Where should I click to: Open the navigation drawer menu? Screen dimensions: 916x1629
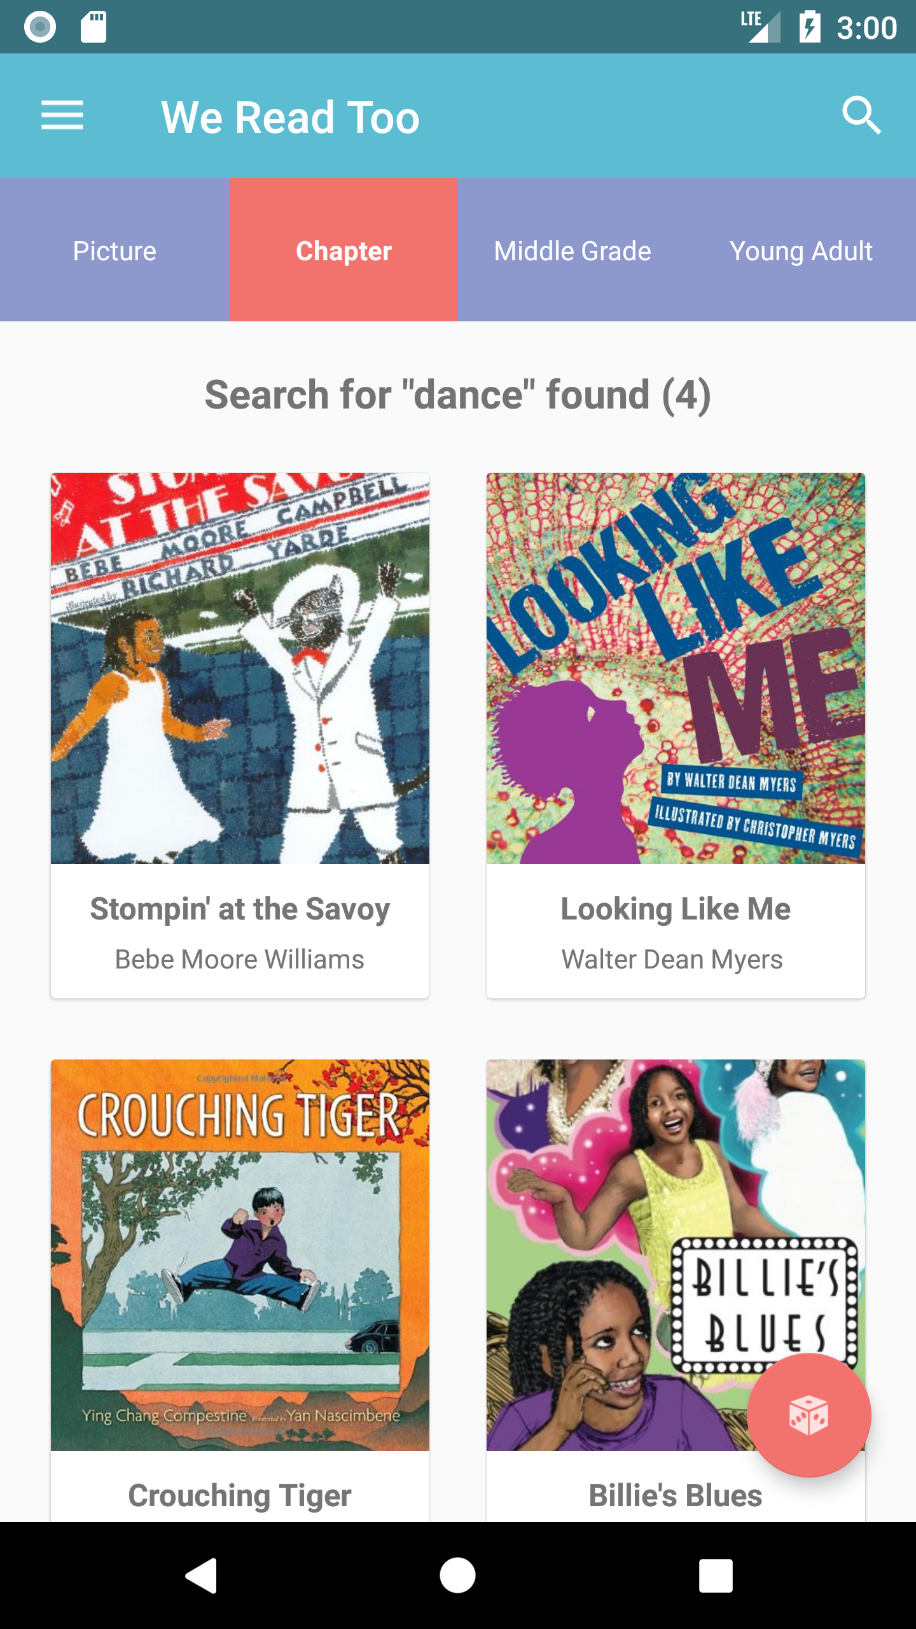point(62,116)
